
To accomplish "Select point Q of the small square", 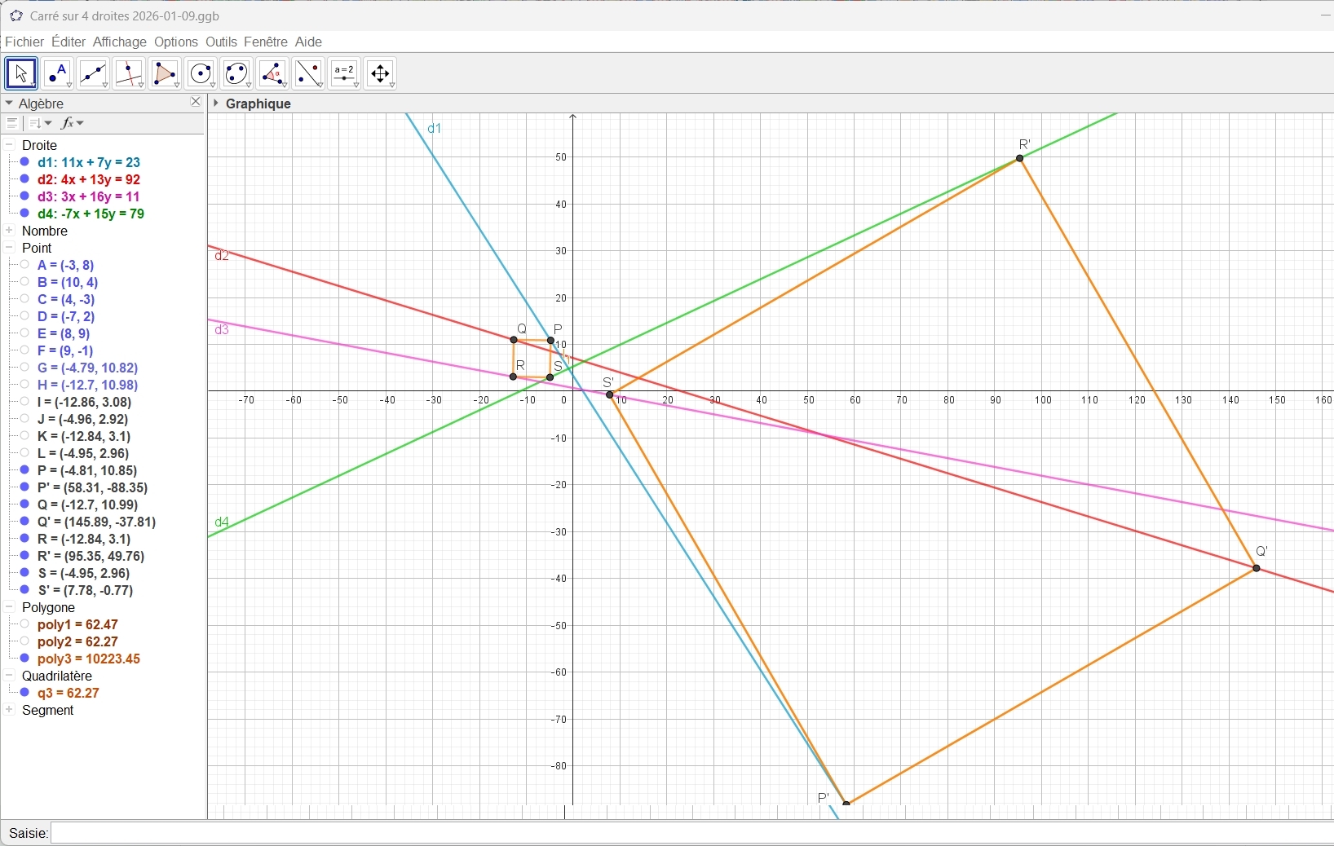I will (515, 340).
